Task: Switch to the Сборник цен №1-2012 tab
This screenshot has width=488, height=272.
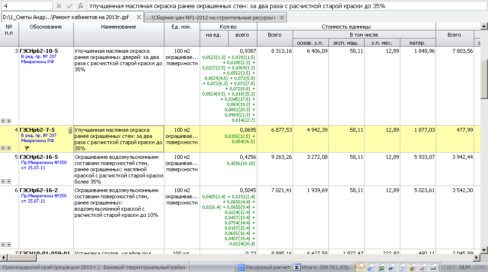Action: [211, 17]
